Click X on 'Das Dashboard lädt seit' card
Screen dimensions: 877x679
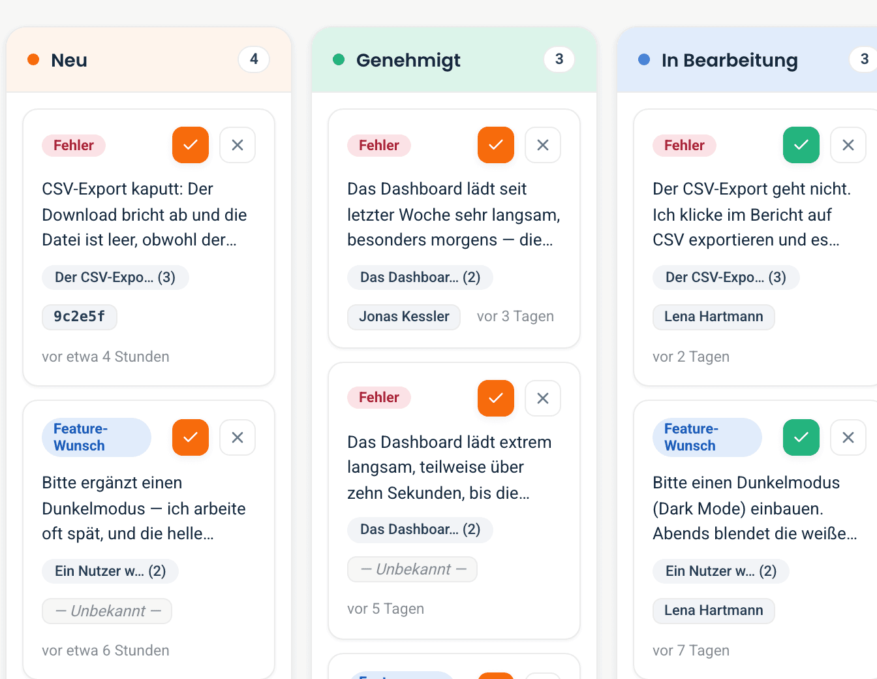(543, 145)
